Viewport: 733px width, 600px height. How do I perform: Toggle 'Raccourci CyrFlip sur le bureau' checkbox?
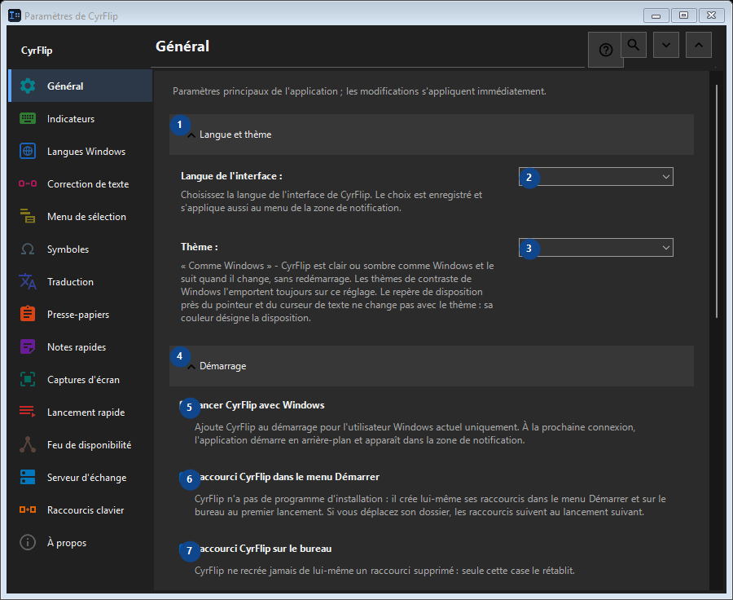[186, 549]
